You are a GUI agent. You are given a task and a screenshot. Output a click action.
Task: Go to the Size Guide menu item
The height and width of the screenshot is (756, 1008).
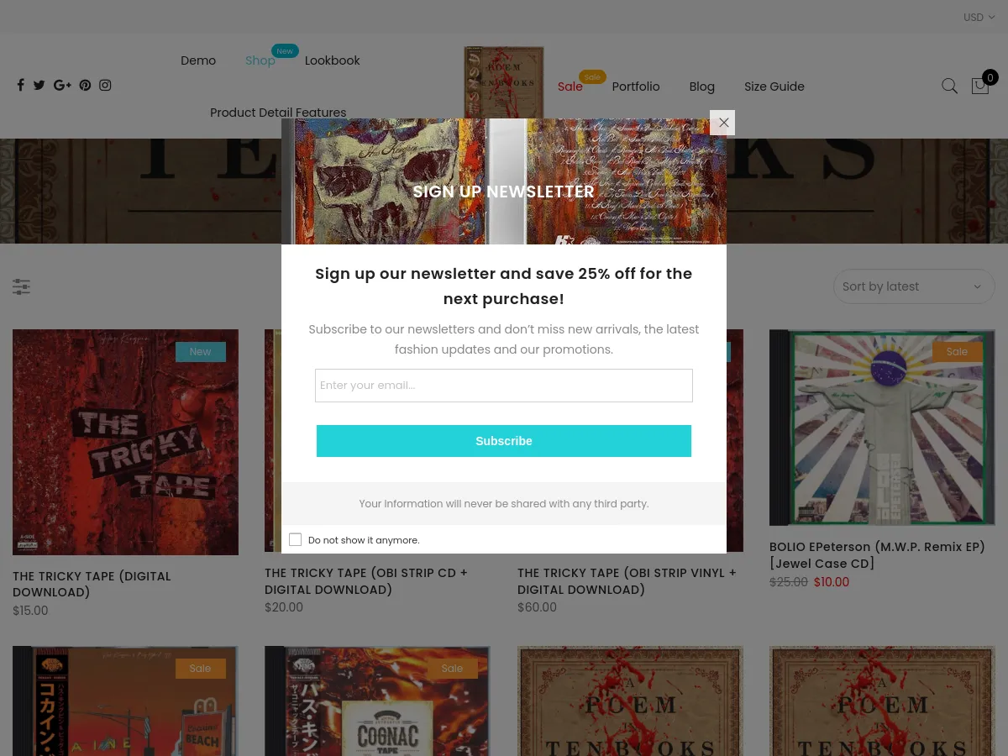coord(774,87)
